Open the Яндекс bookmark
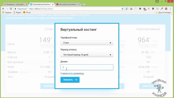174x98 pixels. point(17,13)
